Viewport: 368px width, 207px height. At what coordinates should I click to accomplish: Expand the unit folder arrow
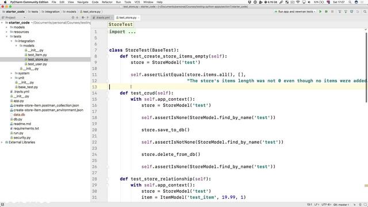point(11,78)
